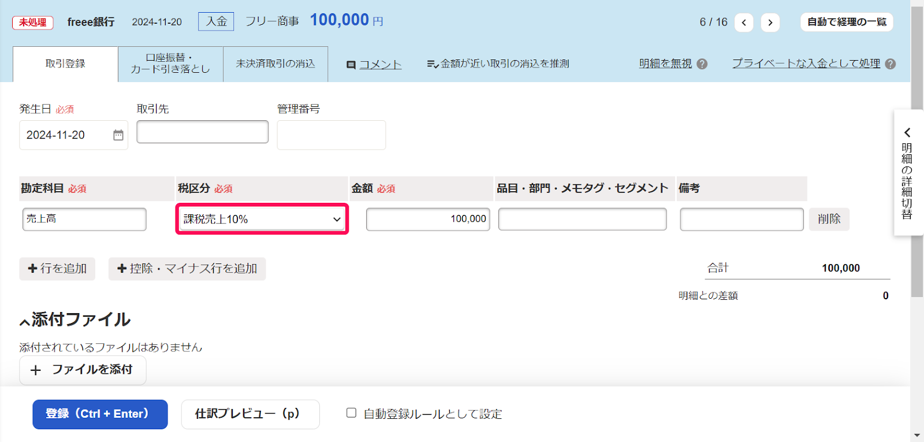Click comment speech bubble icon

click(x=351, y=65)
